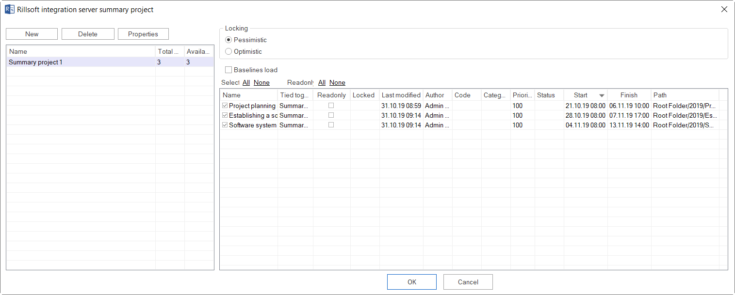The image size is (735, 295).
Task: Tick Readonly for the Project planning row
Action: [x=331, y=106]
